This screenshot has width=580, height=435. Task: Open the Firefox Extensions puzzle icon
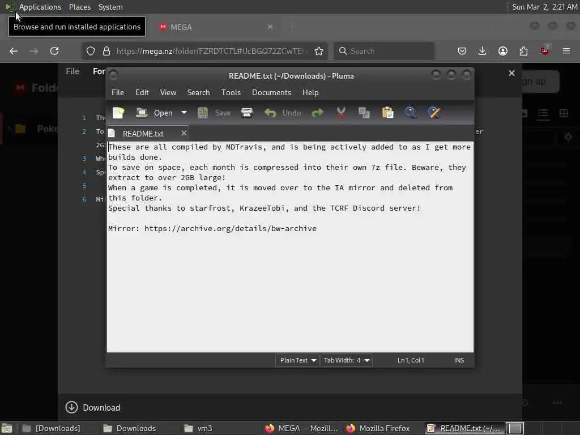click(x=524, y=51)
